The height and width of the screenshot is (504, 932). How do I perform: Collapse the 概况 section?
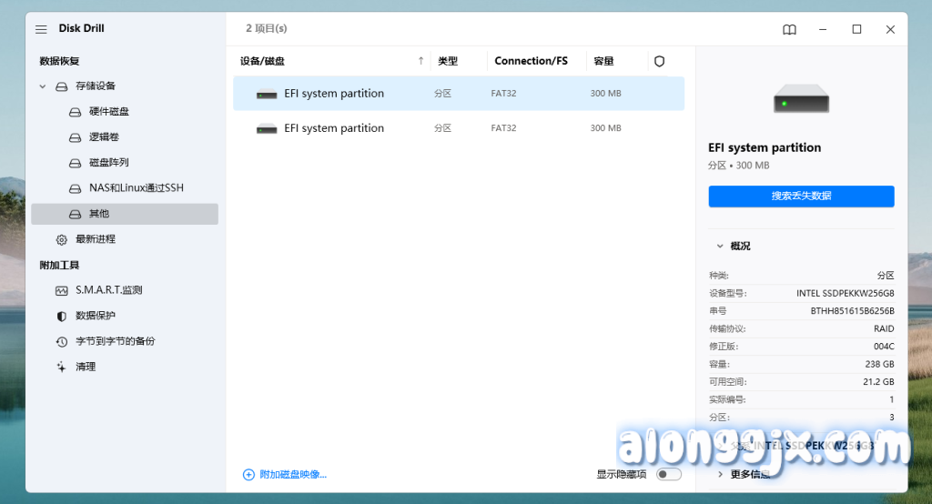click(720, 247)
